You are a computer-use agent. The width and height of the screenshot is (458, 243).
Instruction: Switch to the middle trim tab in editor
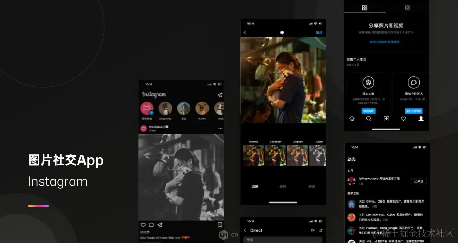pyautogui.click(x=283, y=187)
